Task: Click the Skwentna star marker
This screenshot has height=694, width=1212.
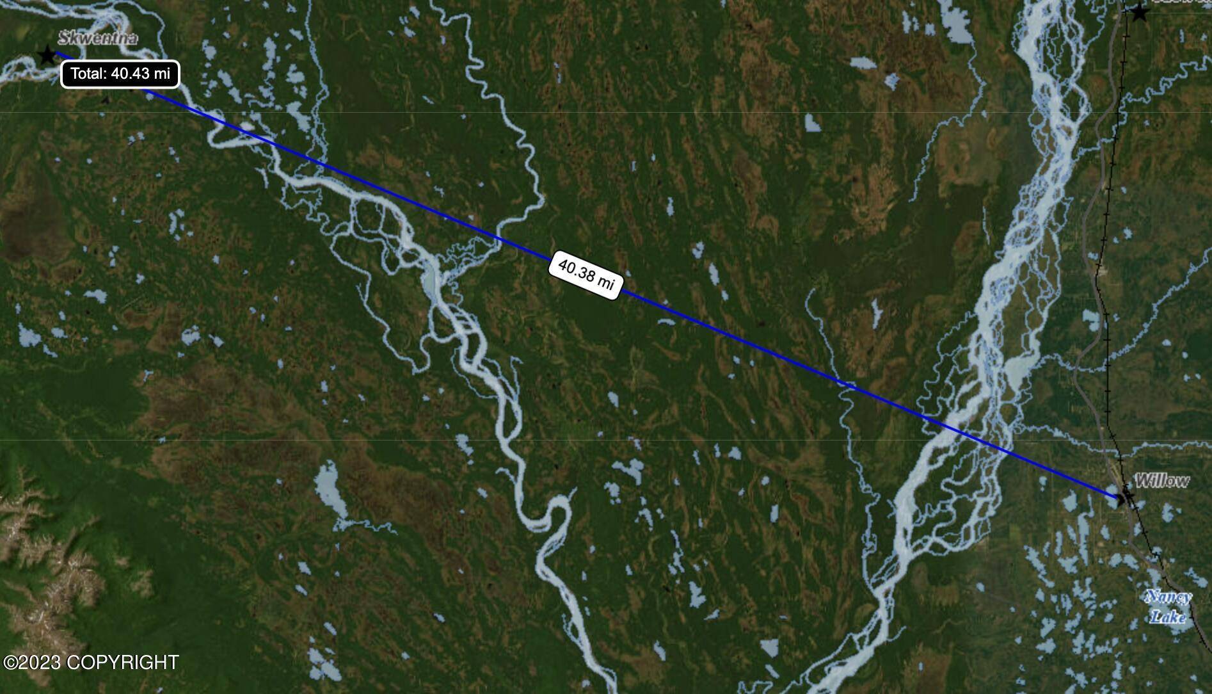Action: point(47,55)
